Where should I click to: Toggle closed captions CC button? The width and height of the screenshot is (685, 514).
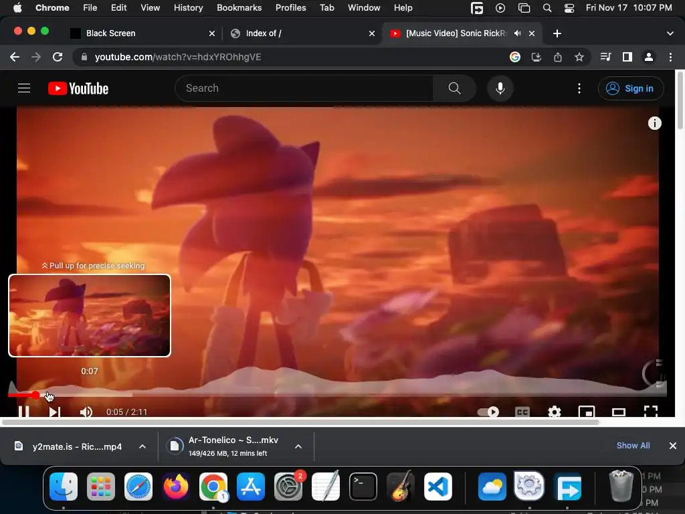coord(522,412)
